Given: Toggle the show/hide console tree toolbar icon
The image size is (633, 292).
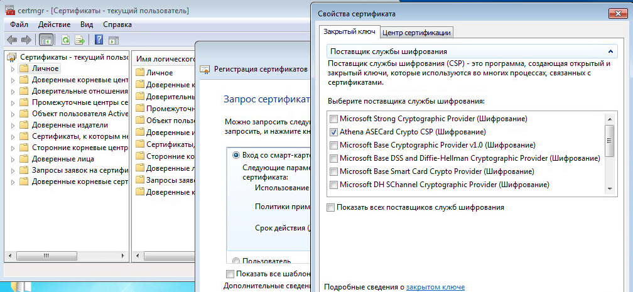Looking at the screenshot, I should coord(46,40).
